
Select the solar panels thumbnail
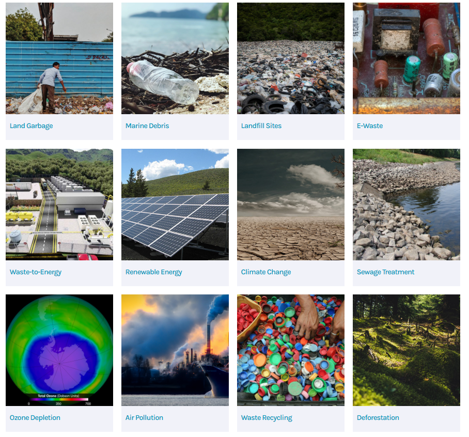coord(175,205)
